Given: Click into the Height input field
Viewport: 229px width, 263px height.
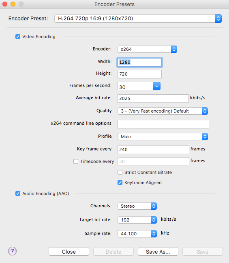Looking at the screenshot, I should tap(139, 74).
